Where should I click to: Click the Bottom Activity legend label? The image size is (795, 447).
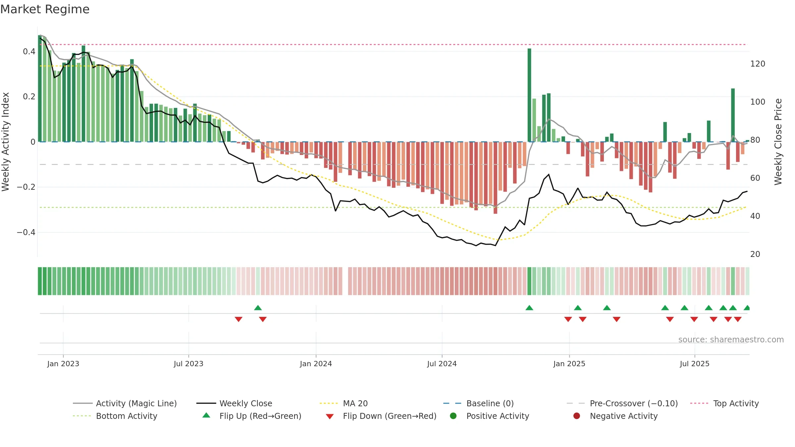[x=127, y=416]
